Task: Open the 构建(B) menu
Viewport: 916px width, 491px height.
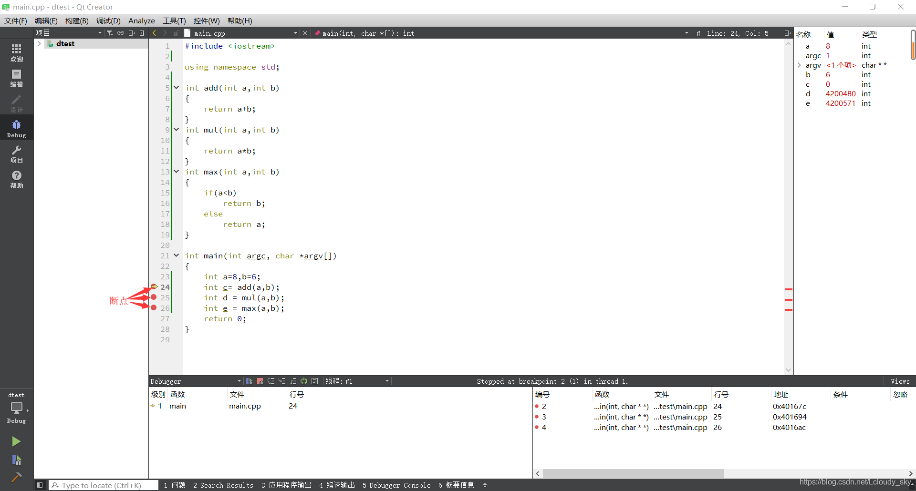Action: point(77,20)
